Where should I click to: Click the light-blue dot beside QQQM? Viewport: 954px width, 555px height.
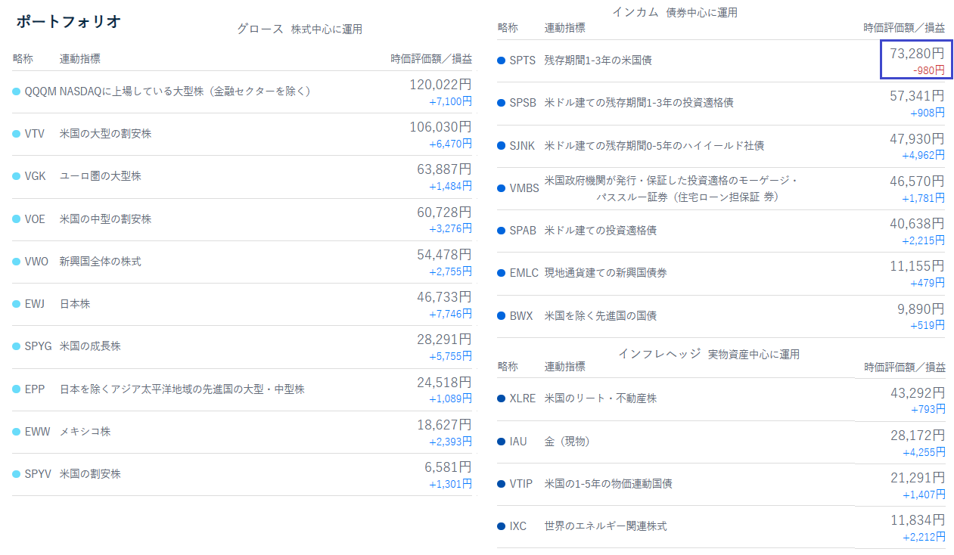pyautogui.click(x=17, y=91)
